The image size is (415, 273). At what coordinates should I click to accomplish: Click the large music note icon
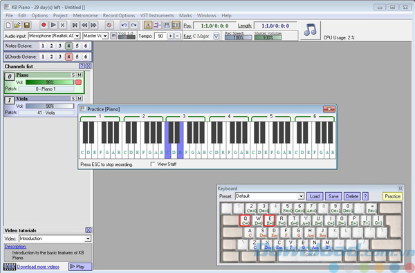click(x=310, y=30)
